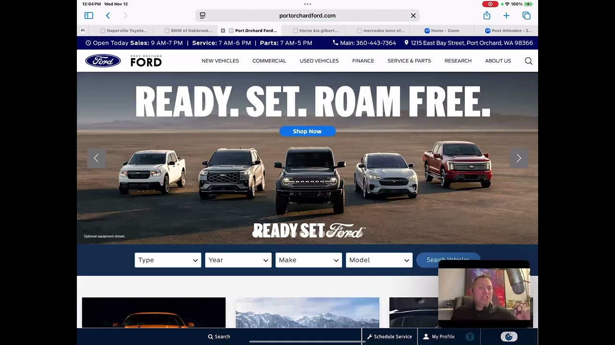Image resolution: width=615 pixels, height=345 pixels.
Task: Switch to Naperville Toyota tab
Action: [x=124, y=30]
